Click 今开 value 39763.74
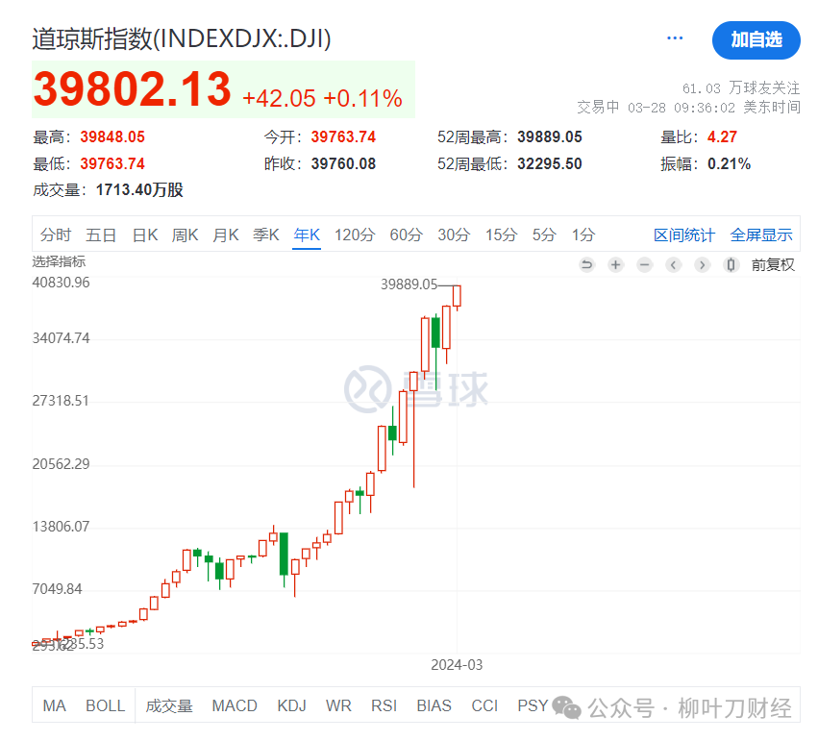Image resolution: width=818 pixels, height=741 pixels. click(343, 137)
